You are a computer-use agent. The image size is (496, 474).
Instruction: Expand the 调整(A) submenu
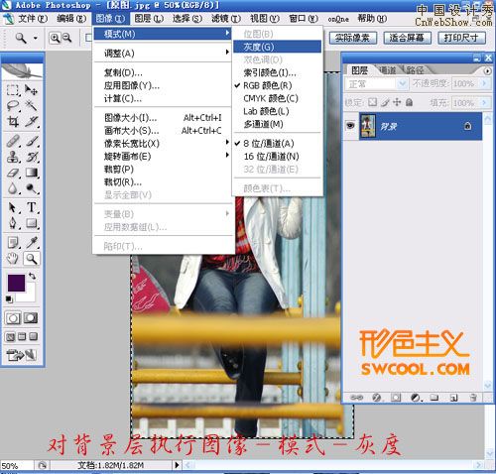point(162,54)
